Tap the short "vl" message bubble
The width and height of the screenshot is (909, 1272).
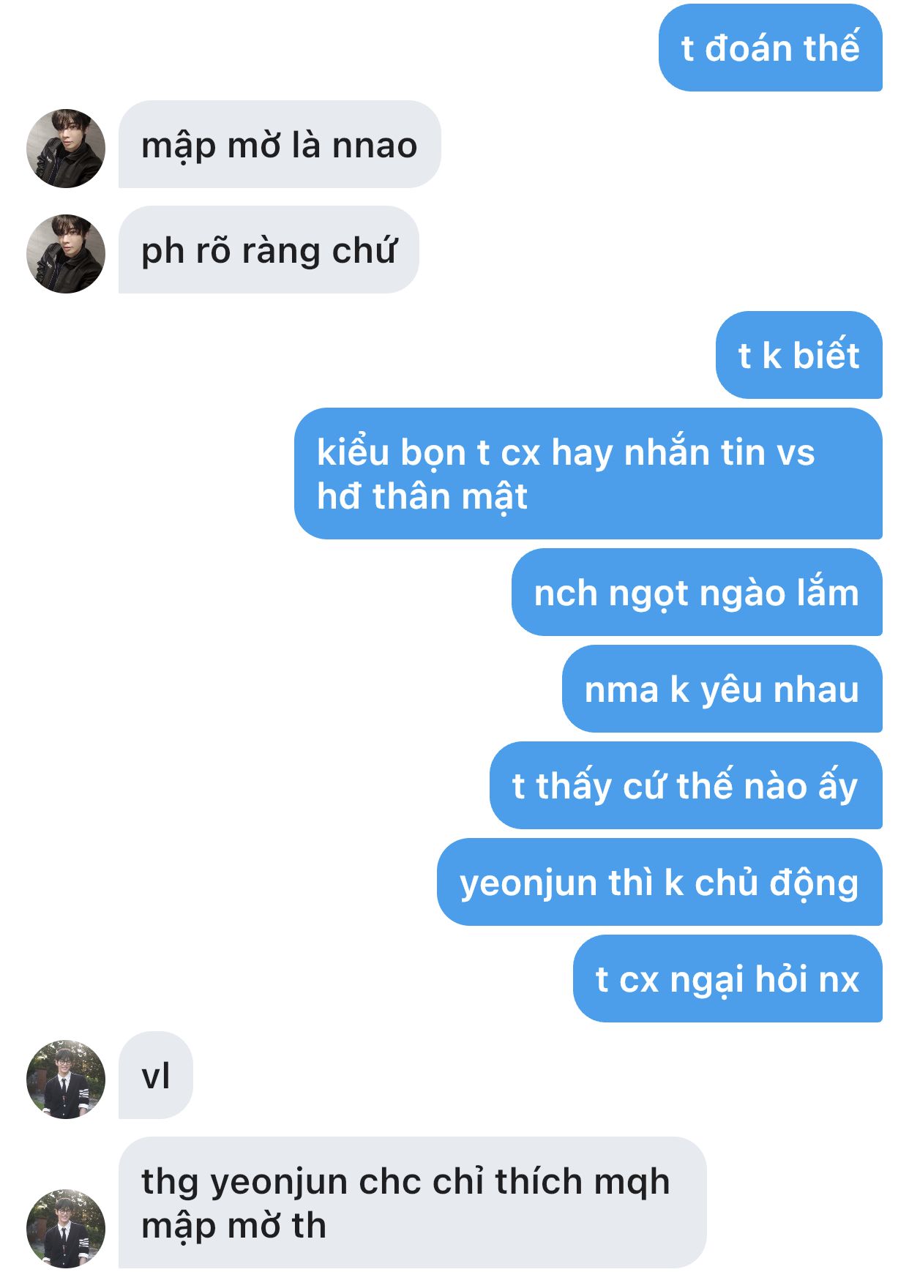tap(156, 1075)
